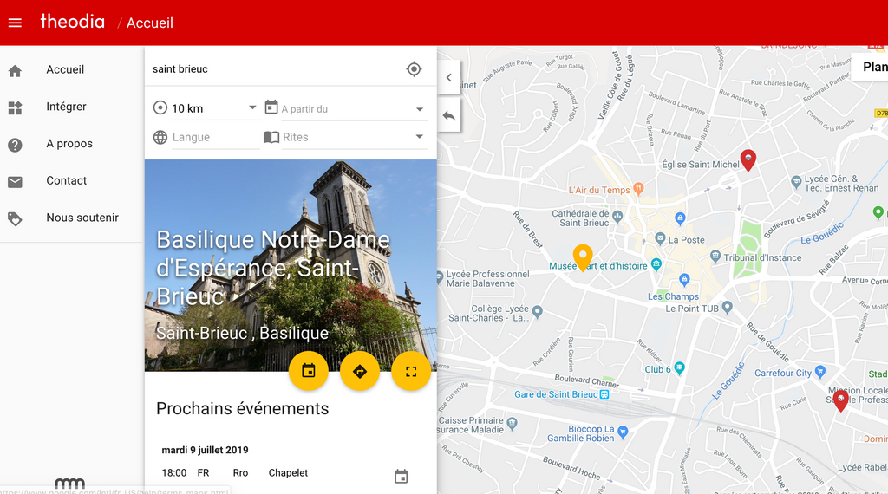This screenshot has height=494, width=888.
Task: Expand the A partir du date dropdown
Action: pyautogui.click(x=345, y=108)
